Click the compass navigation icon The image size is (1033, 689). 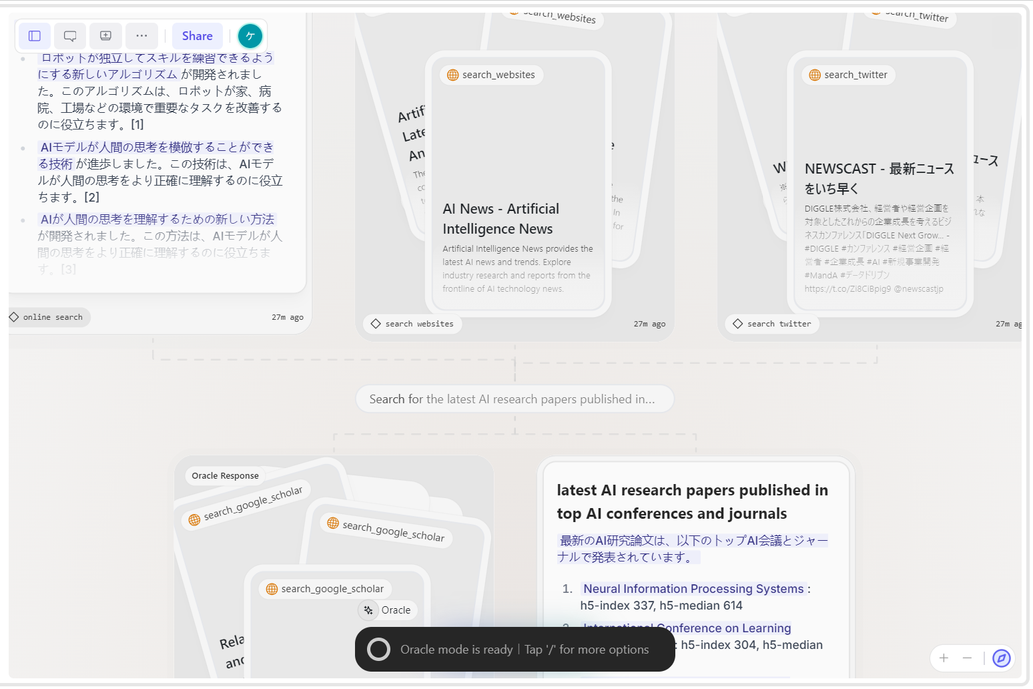click(x=1001, y=658)
